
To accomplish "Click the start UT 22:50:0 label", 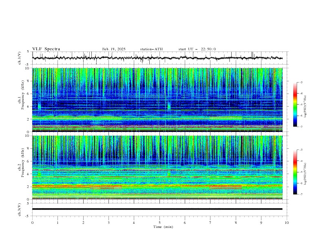I will coord(197,49).
